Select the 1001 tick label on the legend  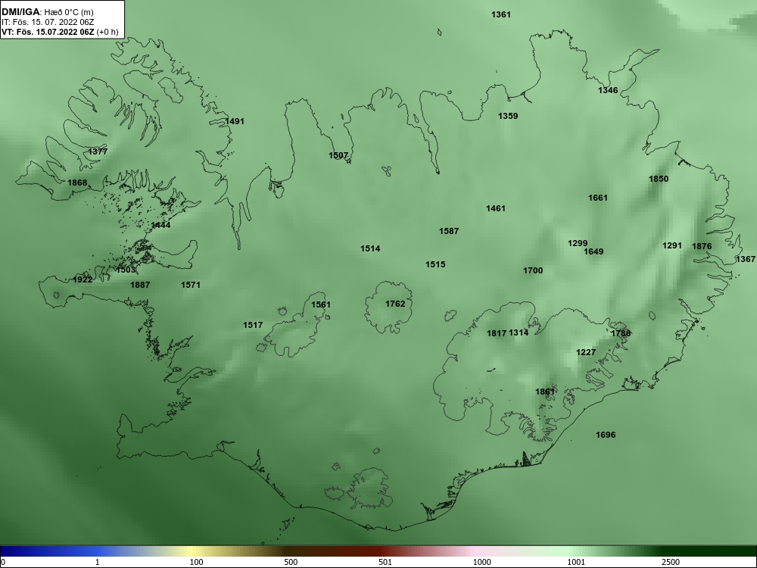(576, 562)
